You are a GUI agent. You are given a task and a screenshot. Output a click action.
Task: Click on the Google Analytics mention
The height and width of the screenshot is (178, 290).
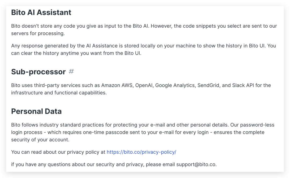click(175, 85)
